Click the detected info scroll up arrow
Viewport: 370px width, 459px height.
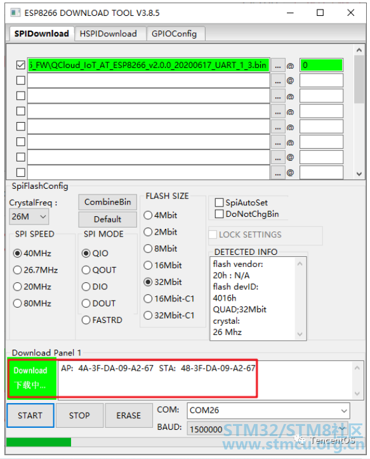click(300, 264)
